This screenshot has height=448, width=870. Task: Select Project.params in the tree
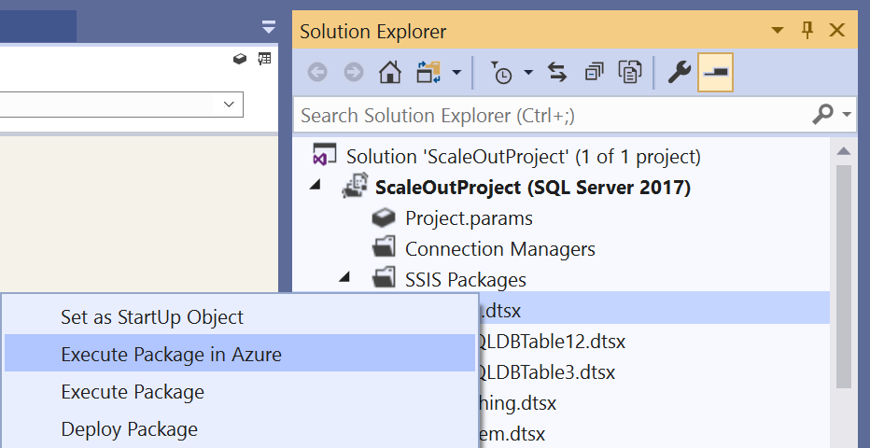469,217
